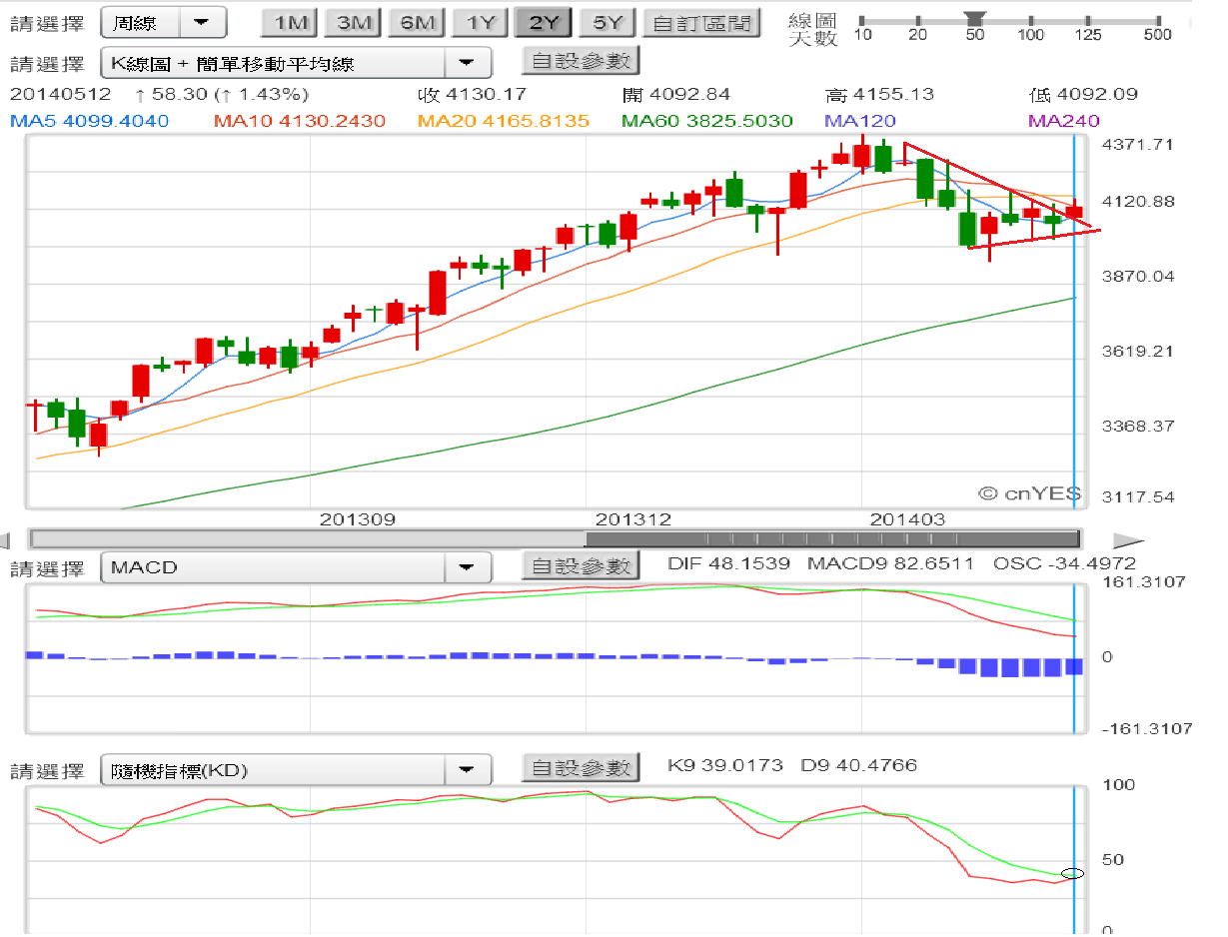Set the days slider to the 10 mark
Viewport: 1228px width, 937px height.
coord(862,20)
